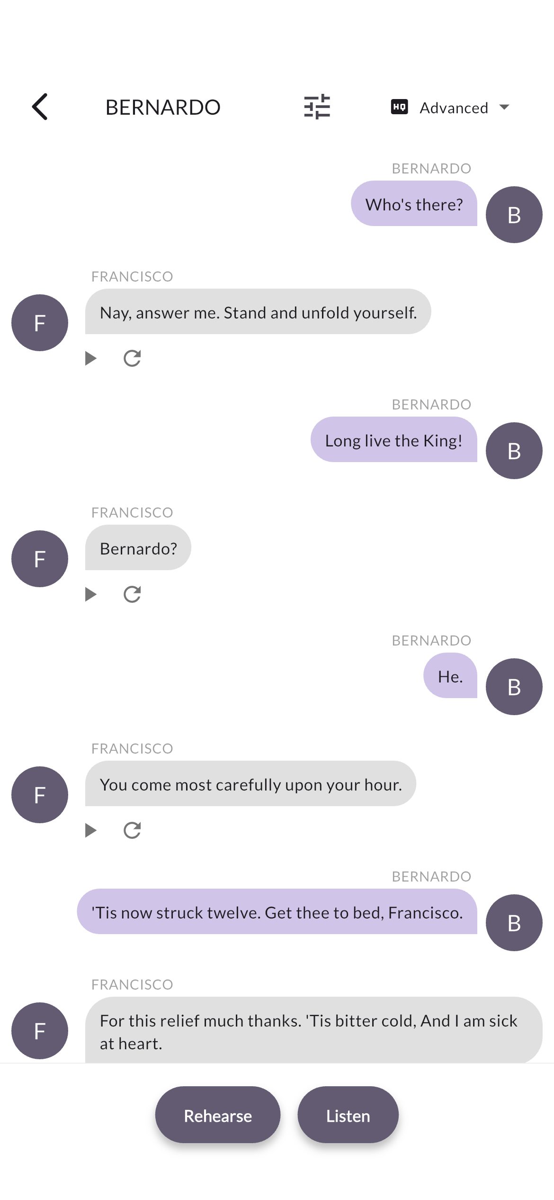Play the "You come most carefully" line

[90, 830]
